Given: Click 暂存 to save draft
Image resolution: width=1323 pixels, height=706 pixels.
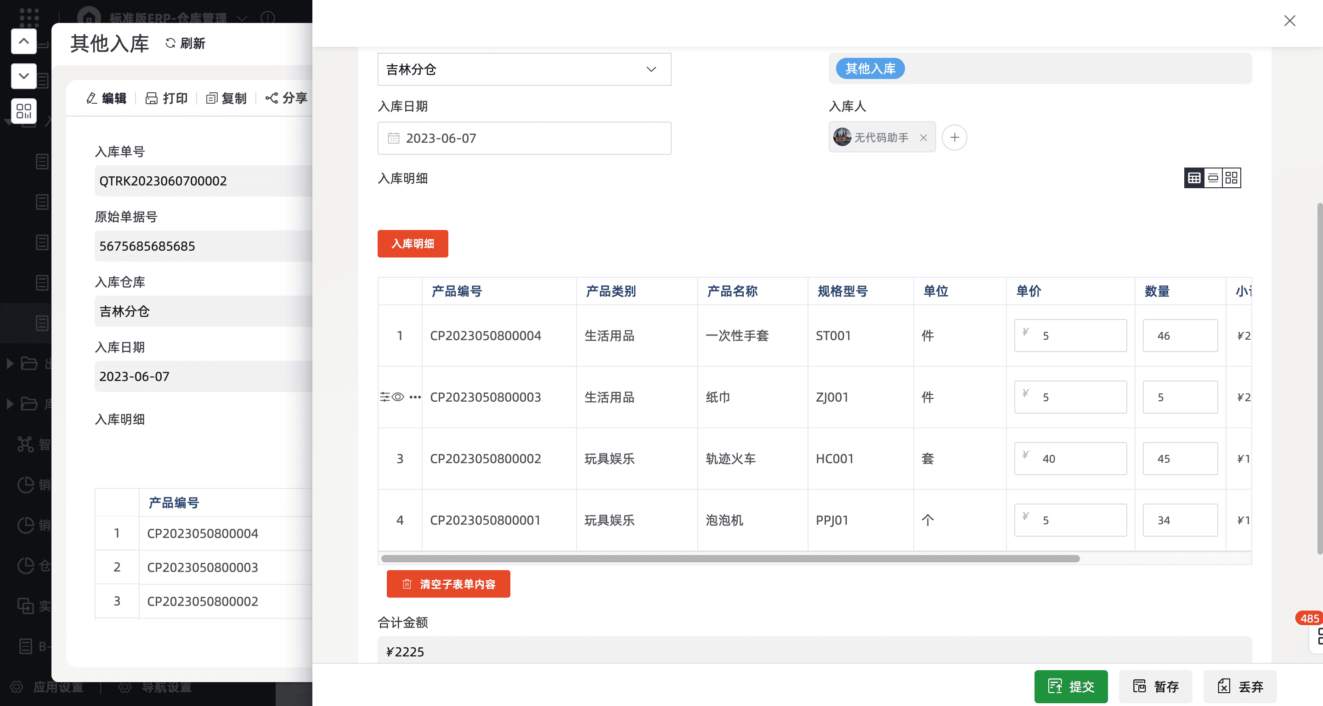Looking at the screenshot, I should click(1156, 687).
